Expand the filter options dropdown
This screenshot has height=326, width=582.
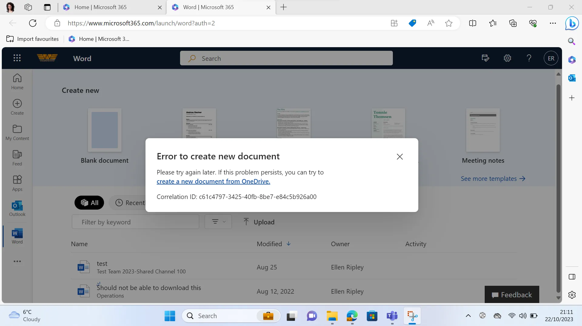click(x=218, y=222)
